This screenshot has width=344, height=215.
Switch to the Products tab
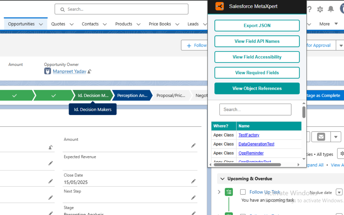(x=124, y=24)
